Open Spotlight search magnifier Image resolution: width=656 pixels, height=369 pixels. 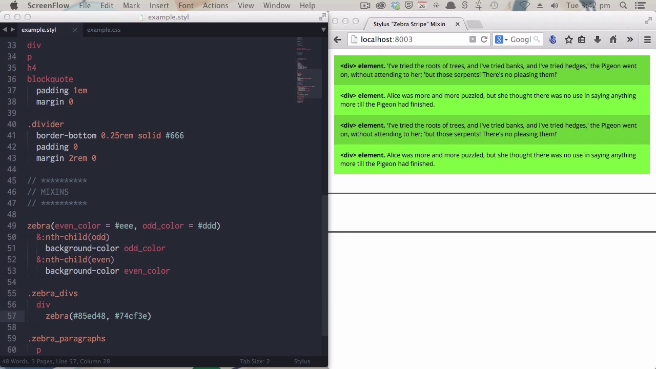[623, 6]
